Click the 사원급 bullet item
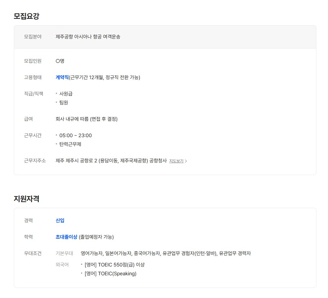The image size is (328, 298). (66, 94)
